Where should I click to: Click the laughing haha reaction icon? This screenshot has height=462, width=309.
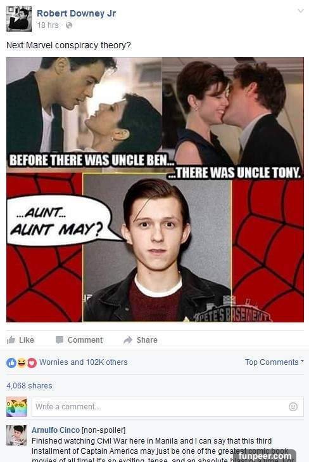click(x=22, y=363)
